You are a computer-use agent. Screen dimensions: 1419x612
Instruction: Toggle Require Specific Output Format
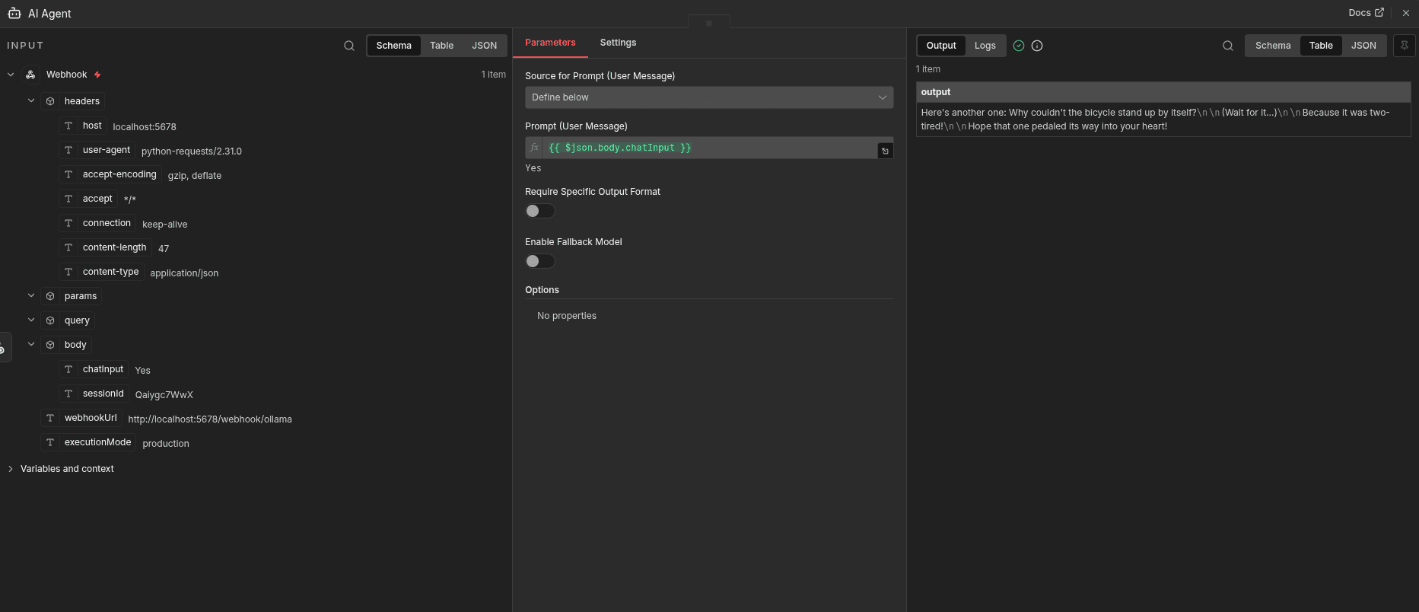point(540,211)
